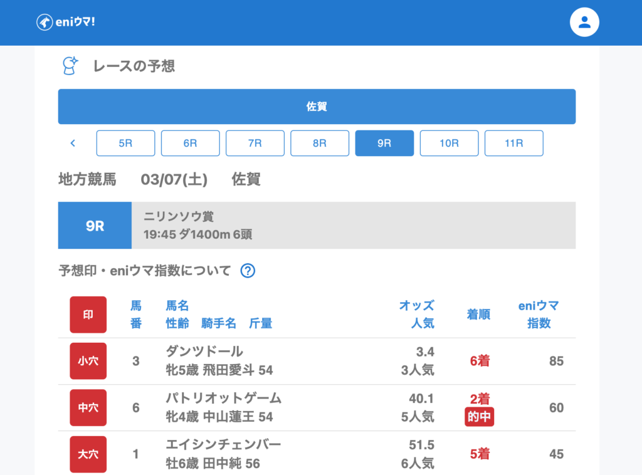Click the 予想印・eniウマ指数について link

click(x=145, y=271)
